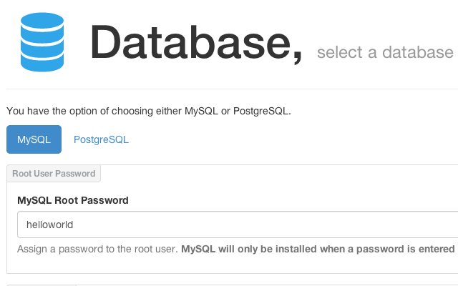Click the blue database cylinder icon
The width and height of the screenshot is (458, 286).
click(x=42, y=42)
